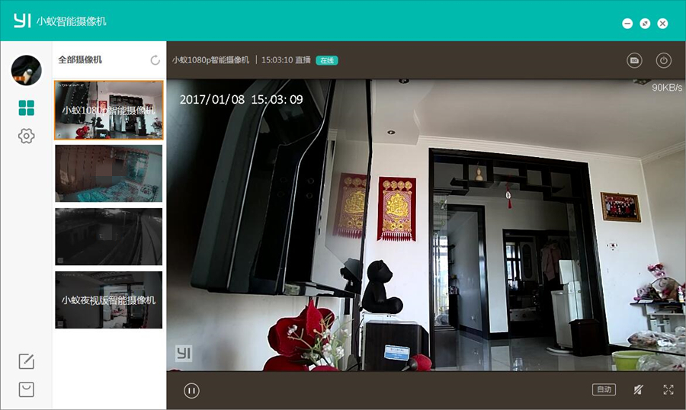The width and height of the screenshot is (686, 410).
Task: Change video quality with 自动 button
Action: (x=604, y=389)
